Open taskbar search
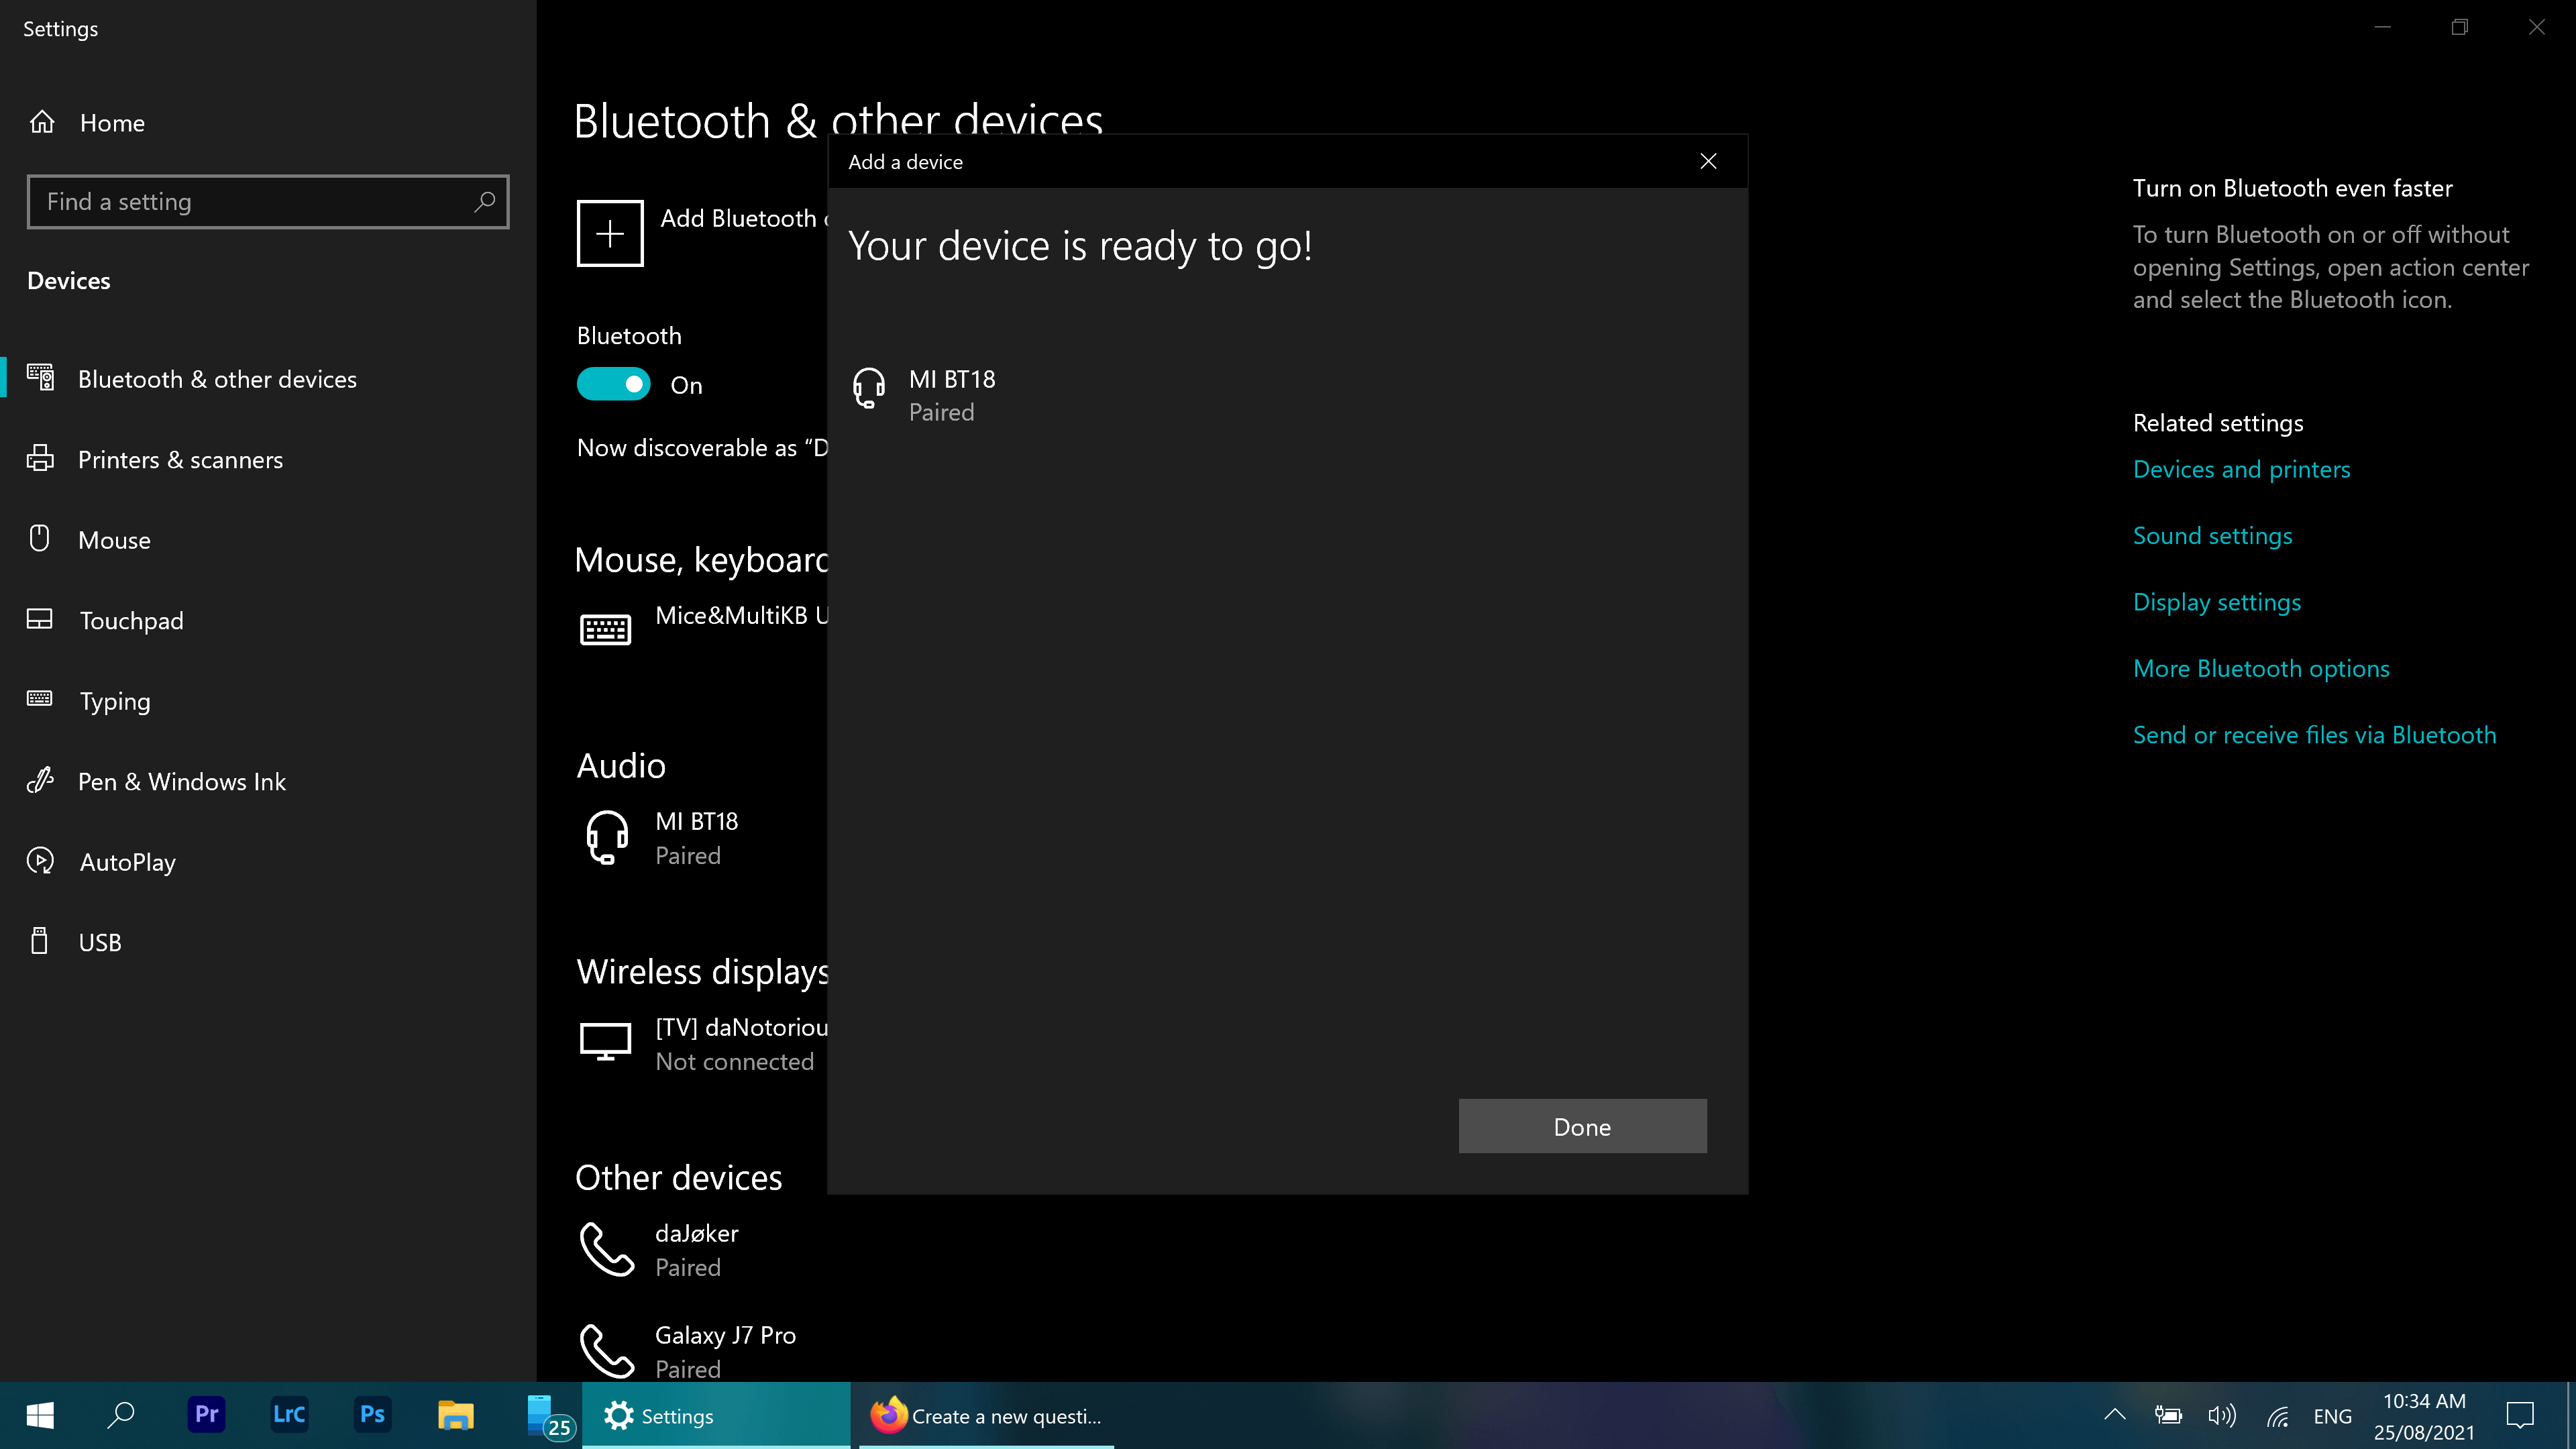The image size is (2576, 1449). coord(122,1415)
